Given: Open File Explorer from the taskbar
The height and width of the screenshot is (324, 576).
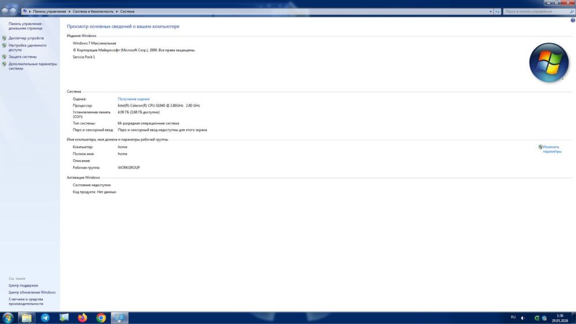Looking at the screenshot, I should click(26, 318).
